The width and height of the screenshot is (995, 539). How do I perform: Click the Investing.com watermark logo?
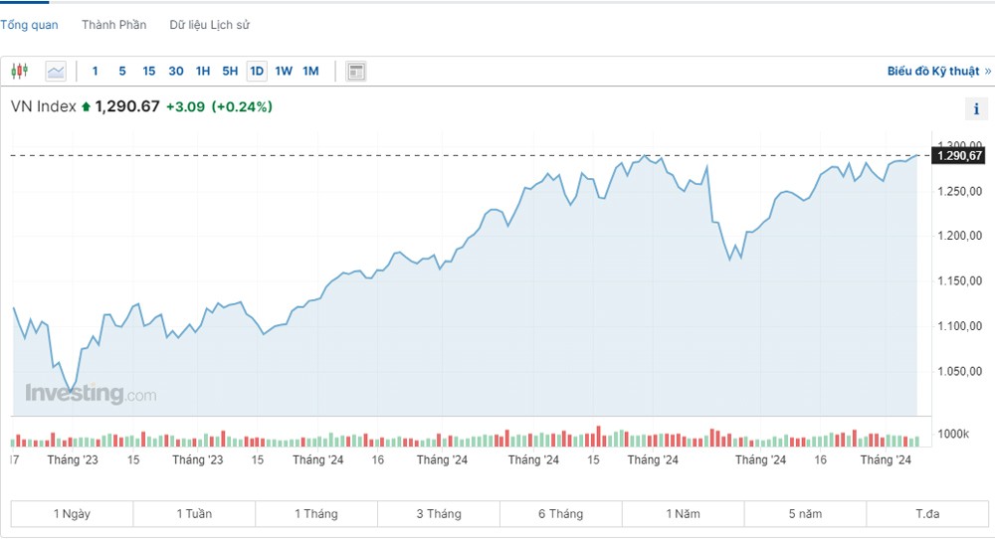(x=91, y=394)
